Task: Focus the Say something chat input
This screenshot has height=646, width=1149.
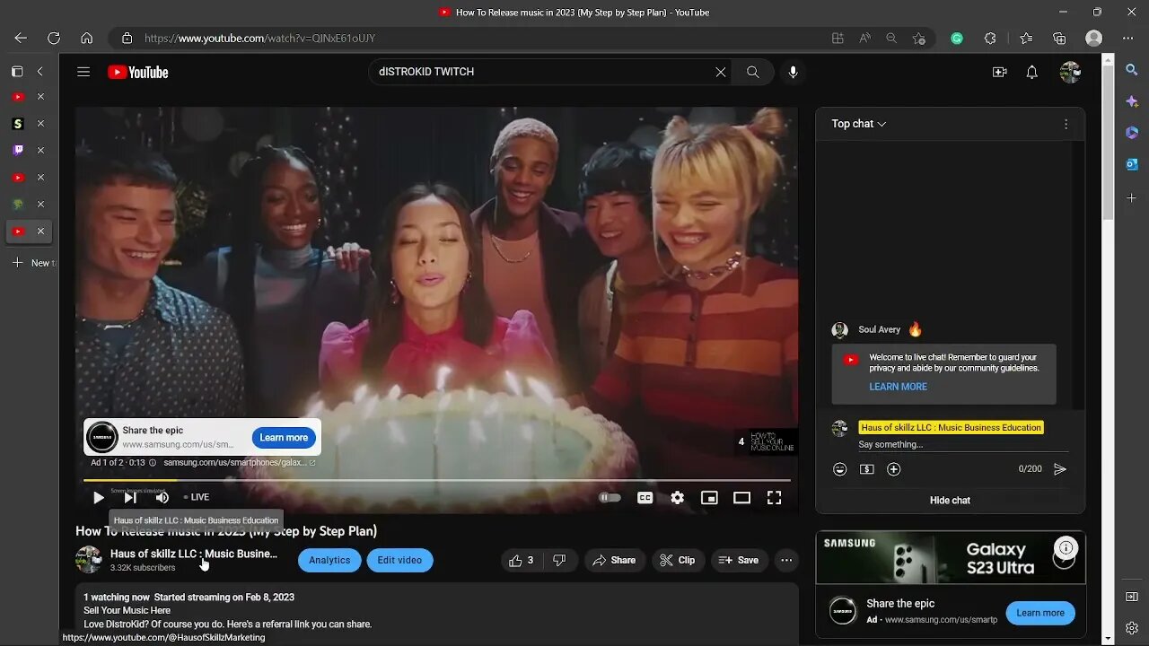Action: pyautogui.click(x=963, y=444)
